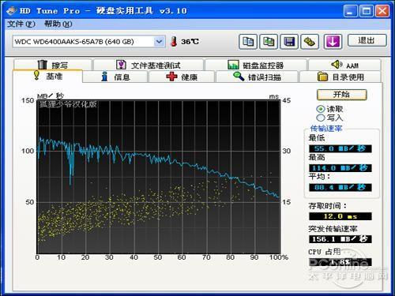Click the 开始 button
The image size is (395, 296).
click(342, 95)
